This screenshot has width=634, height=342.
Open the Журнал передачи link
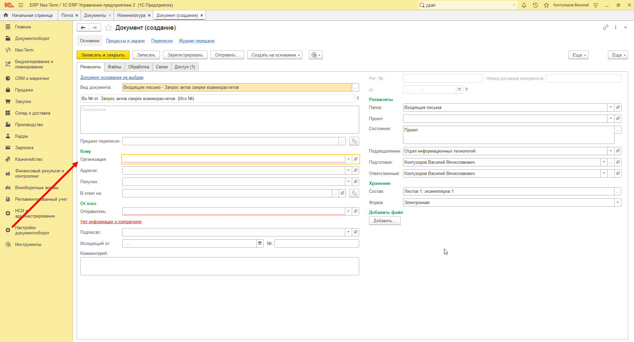(197, 41)
